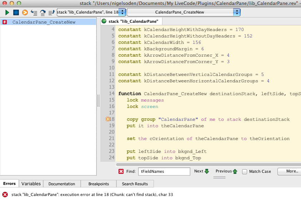Open the Breakpoints tab
The height and width of the screenshot is (207, 301).
click(98, 184)
